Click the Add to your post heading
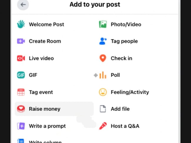This screenshot has width=191, height=143. (95, 5)
